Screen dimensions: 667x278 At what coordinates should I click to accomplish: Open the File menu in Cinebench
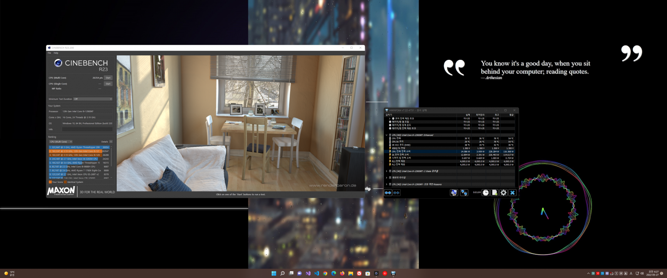coord(49,53)
